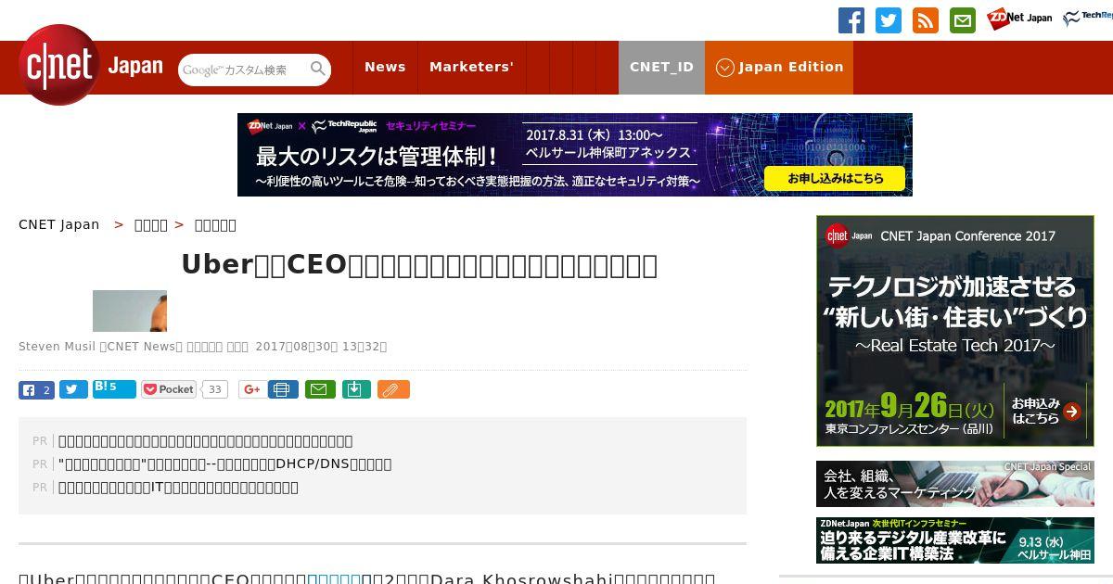Open the ZDNet TechRepublic security seminar banner
Screen dimensions: 1113x584
pos(575,155)
